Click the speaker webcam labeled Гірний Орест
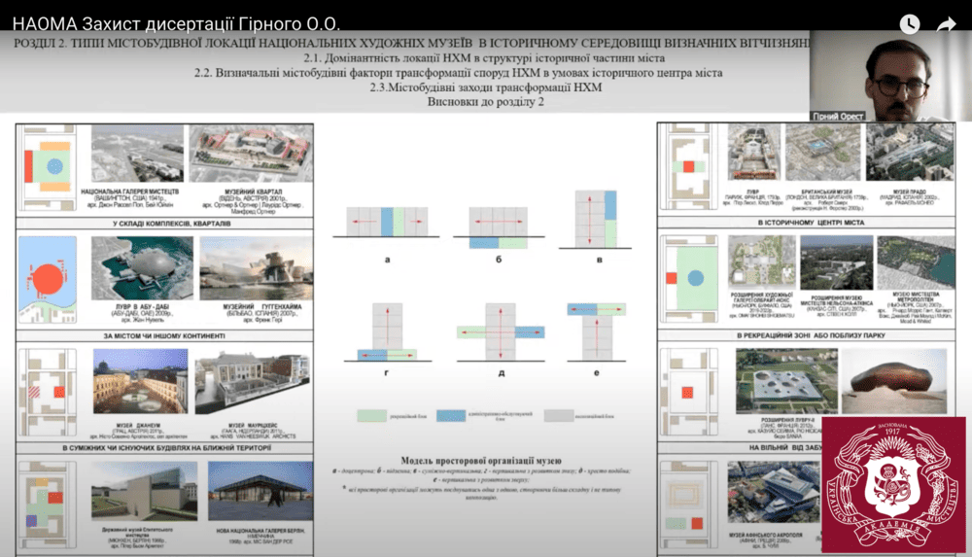Image resolution: width=972 pixels, height=557 pixels. pos(890,76)
